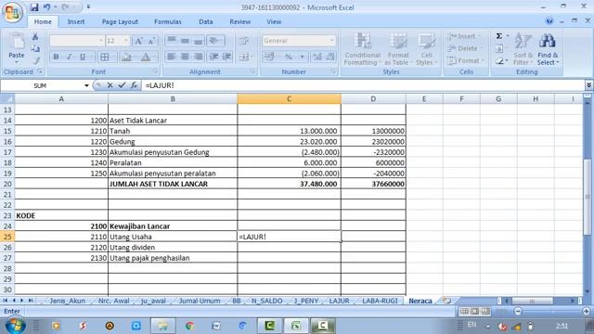The height and width of the screenshot is (334, 594).
Task: Click Insert in the Cells group
Action: pyautogui.click(x=464, y=36)
